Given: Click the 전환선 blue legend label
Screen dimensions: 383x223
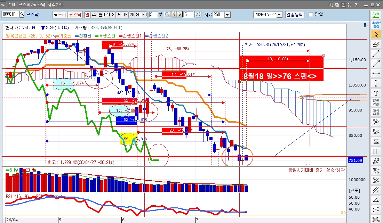Looking at the screenshot, I should tap(85, 36).
